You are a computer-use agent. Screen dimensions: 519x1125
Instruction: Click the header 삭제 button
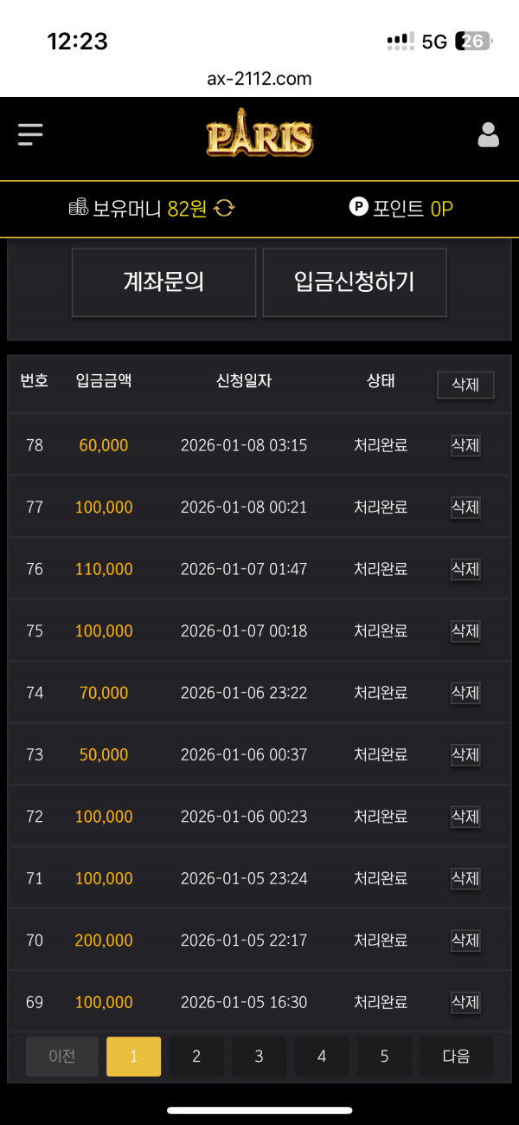tap(465, 385)
